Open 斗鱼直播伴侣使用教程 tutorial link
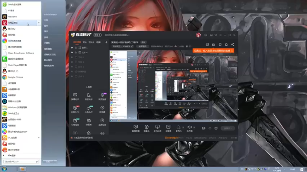 pos(83,138)
